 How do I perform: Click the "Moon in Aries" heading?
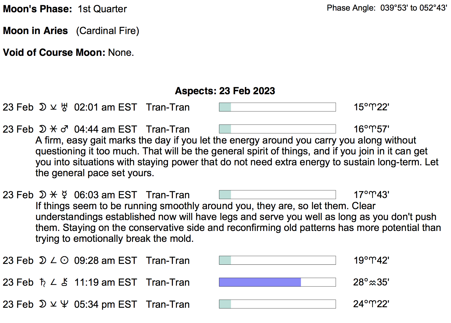point(35,31)
